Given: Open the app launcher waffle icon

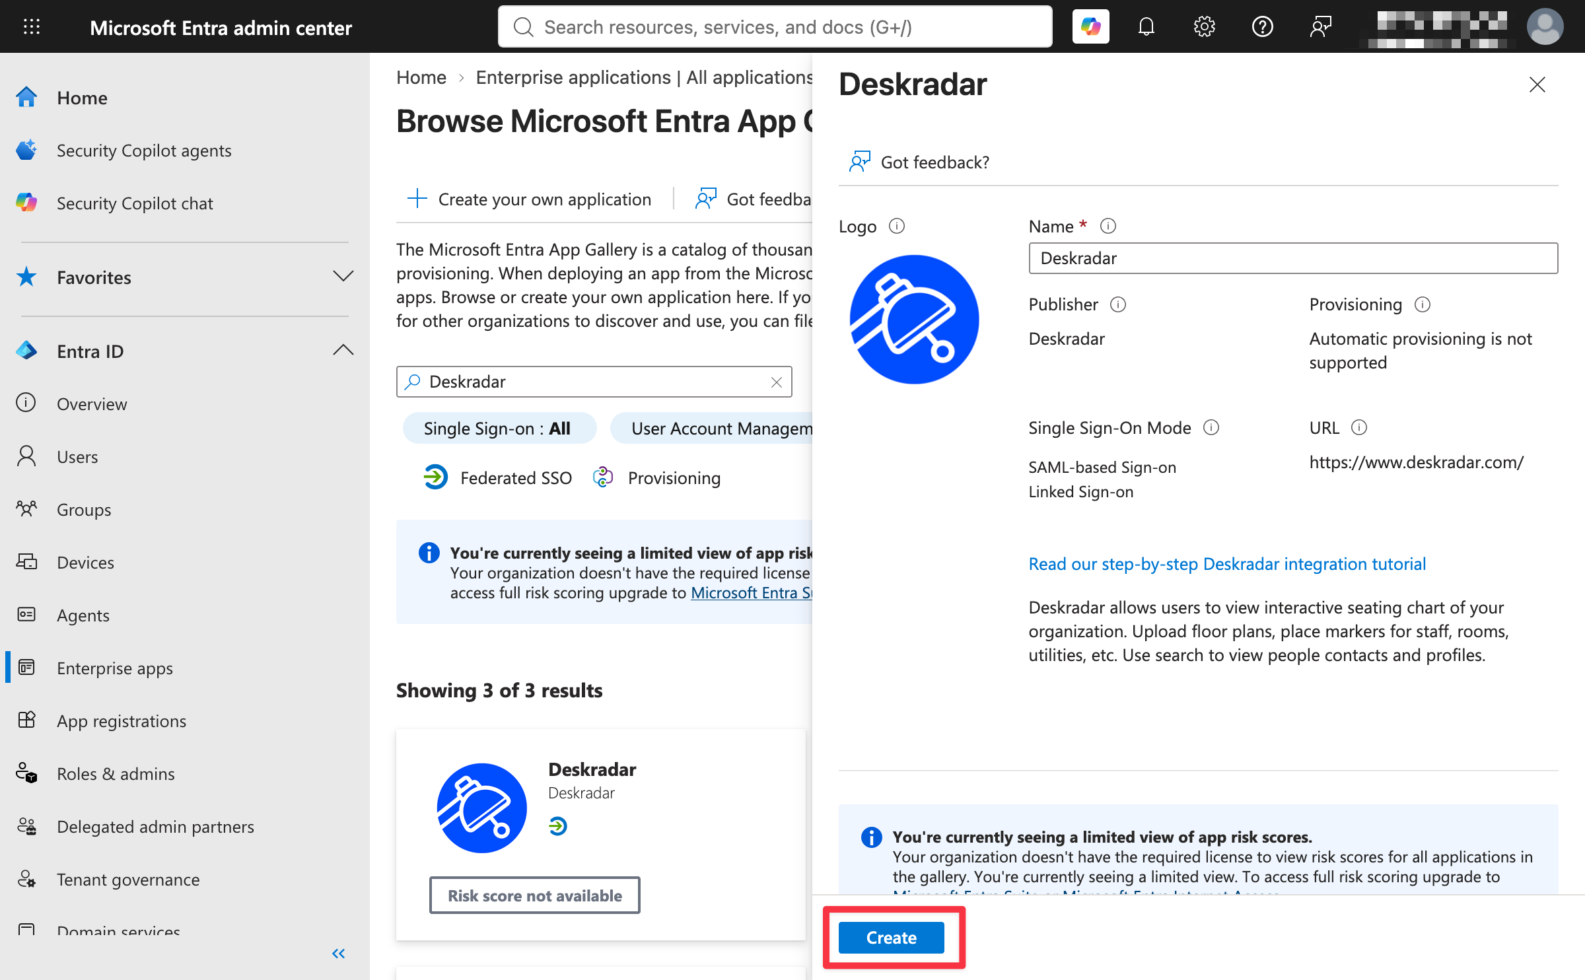Looking at the screenshot, I should (x=31, y=26).
